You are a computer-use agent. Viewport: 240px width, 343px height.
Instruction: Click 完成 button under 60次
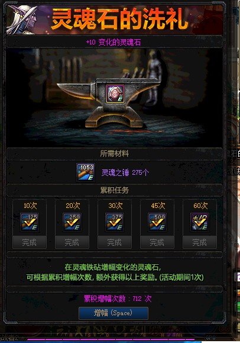click(x=200, y=242)
